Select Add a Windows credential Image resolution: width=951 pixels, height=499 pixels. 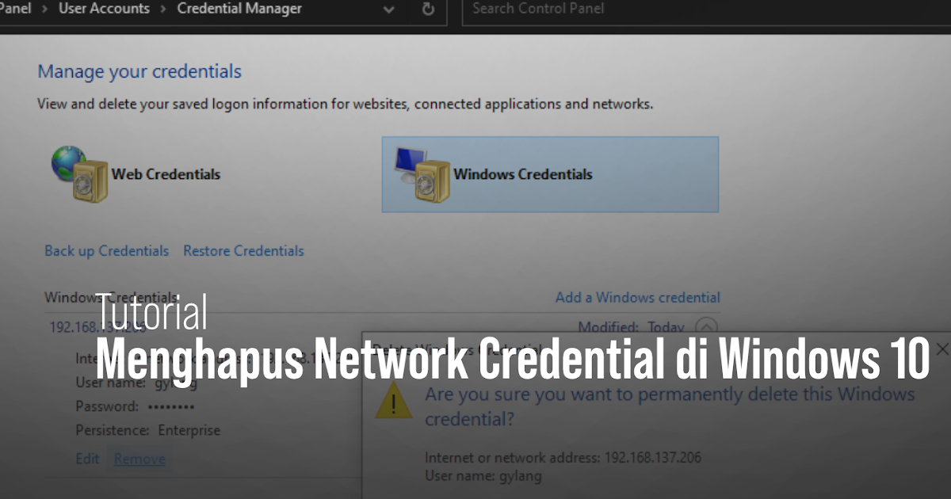tap(638, 297)
